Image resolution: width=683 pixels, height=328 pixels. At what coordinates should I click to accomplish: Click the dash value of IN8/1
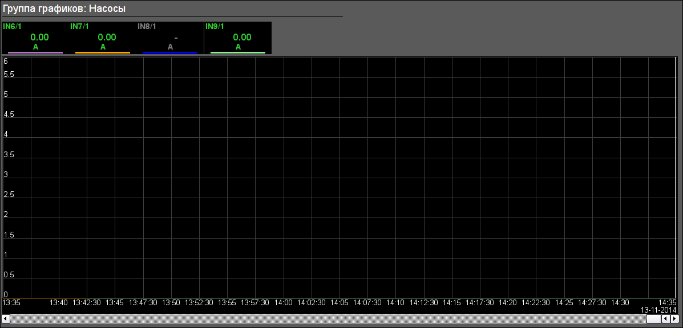[x=176, y=38]
